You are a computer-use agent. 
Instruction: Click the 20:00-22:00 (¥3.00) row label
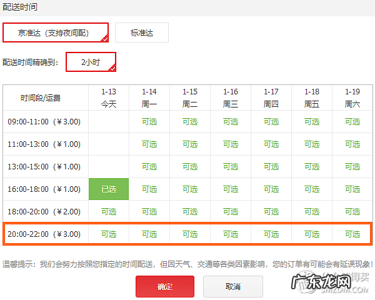[44, 234]
